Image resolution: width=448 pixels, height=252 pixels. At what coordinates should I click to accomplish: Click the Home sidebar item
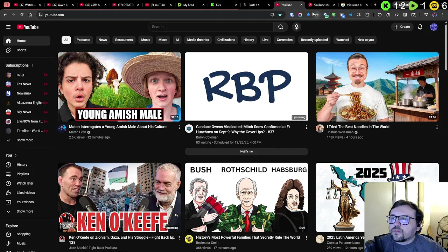pos(27,41)
